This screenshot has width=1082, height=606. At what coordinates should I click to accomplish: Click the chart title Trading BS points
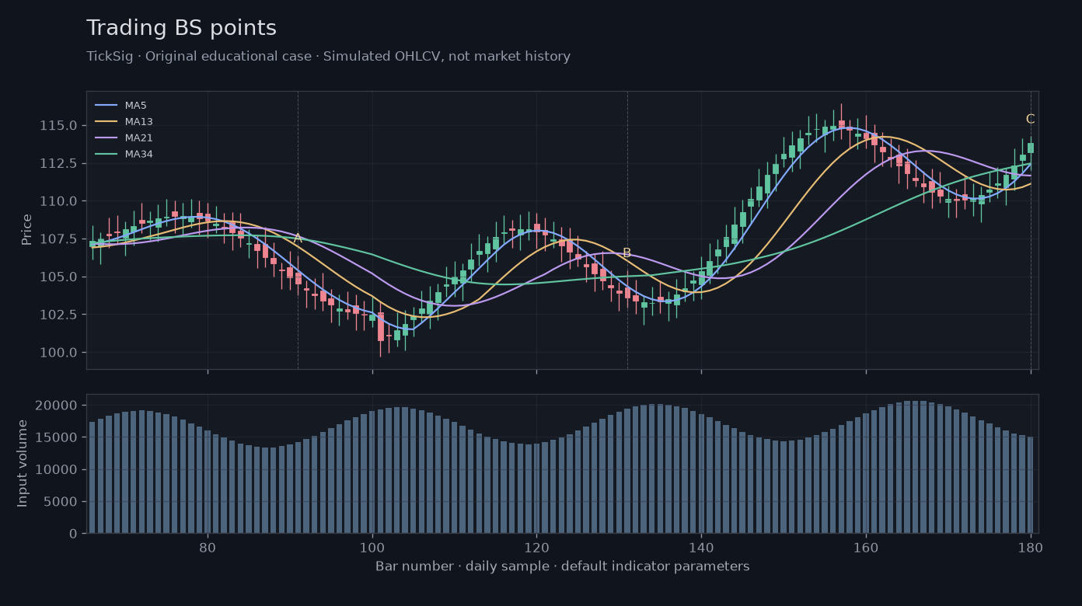181,29
